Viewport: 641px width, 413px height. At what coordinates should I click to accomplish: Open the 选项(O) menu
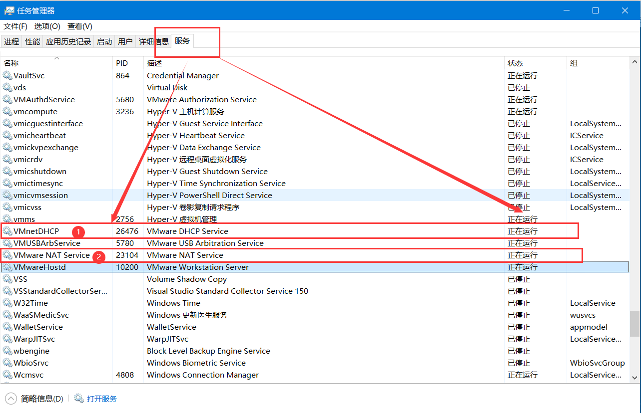click(47, 26)
